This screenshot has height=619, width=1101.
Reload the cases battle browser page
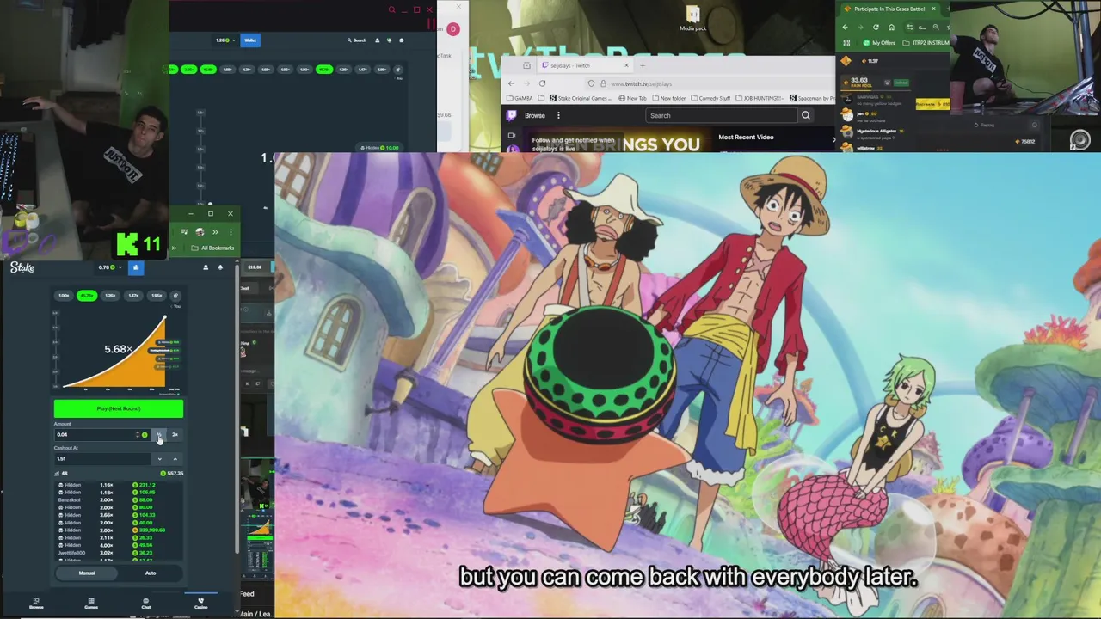tap(876, 27)
